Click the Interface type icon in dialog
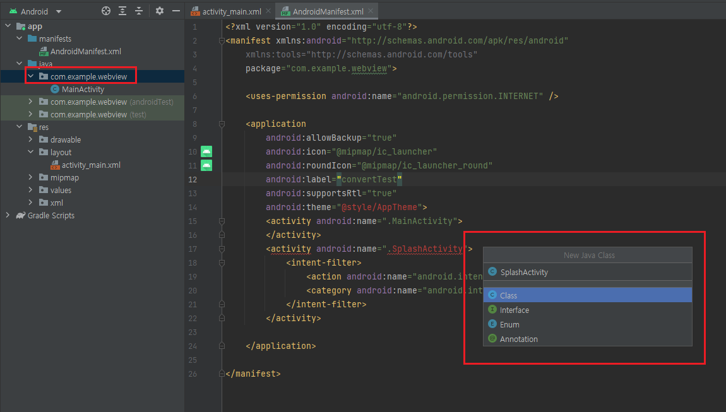The image size is (726, 412). pos(492,309)
